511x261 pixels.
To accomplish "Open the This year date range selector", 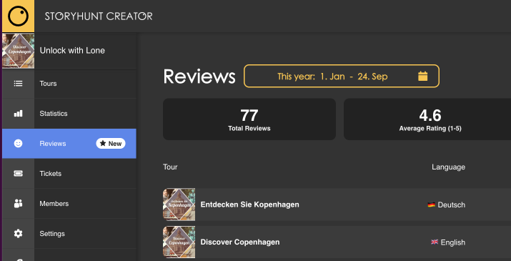I will pyautogui.click(x=342, y=76).
